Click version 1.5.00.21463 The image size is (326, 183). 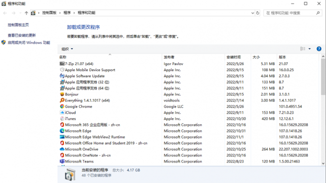coord(289,161)
